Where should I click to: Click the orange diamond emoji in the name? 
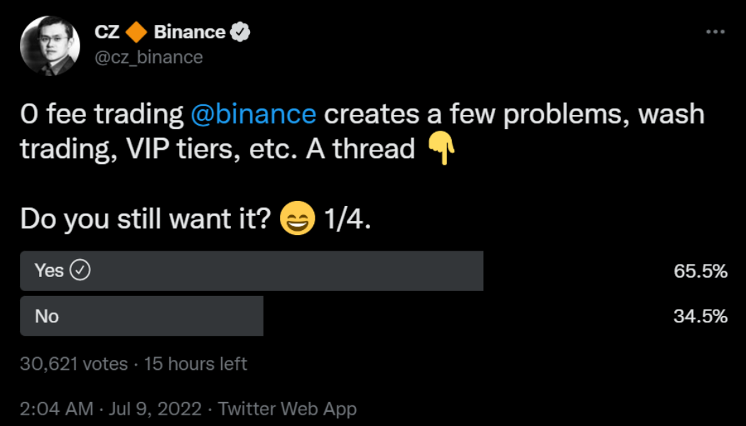pos(137,31)
